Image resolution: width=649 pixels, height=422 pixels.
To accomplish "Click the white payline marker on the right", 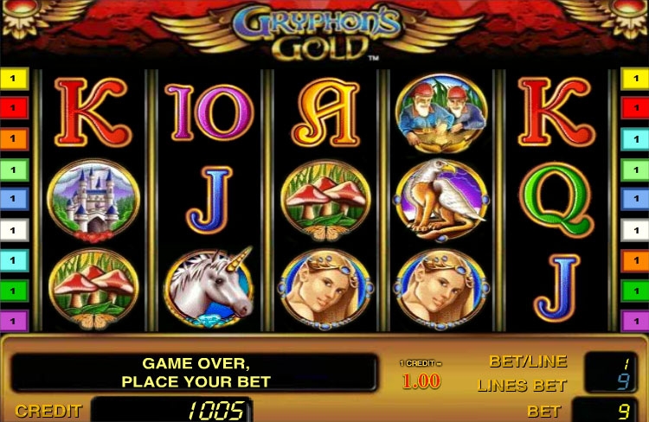I will click(634, 230).
